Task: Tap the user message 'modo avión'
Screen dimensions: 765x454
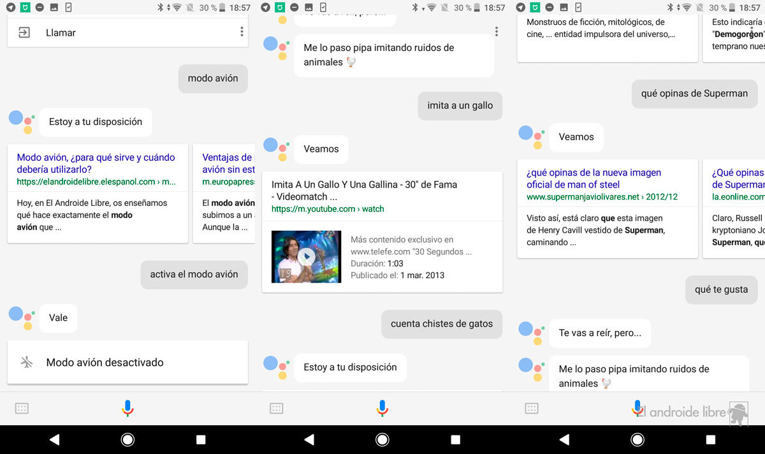Action: (x=213, y=78)
